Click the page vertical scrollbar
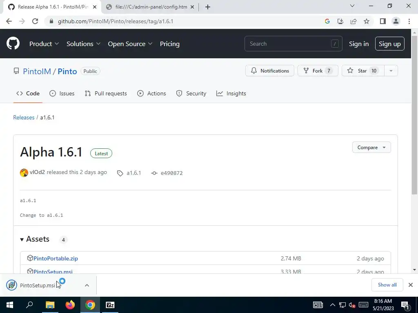This screenshot has width=418, height=313. tap(414, 115)
